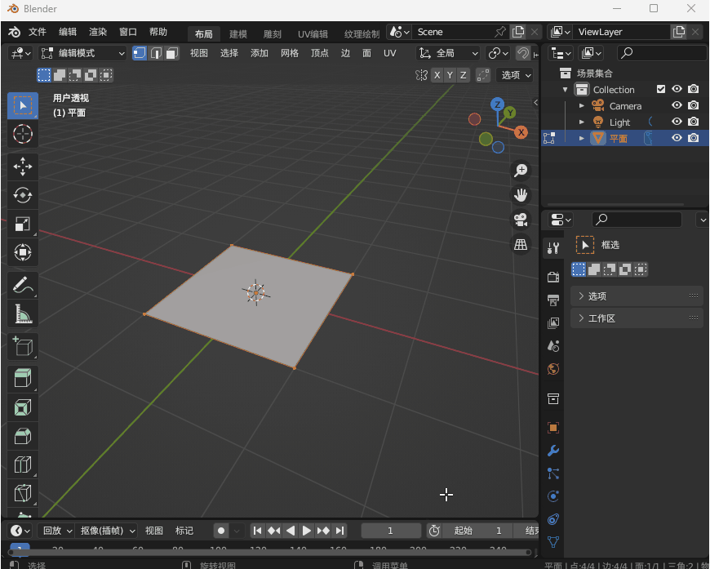
Task: Jump to the last frame
Action: click(x=340, y=531)
